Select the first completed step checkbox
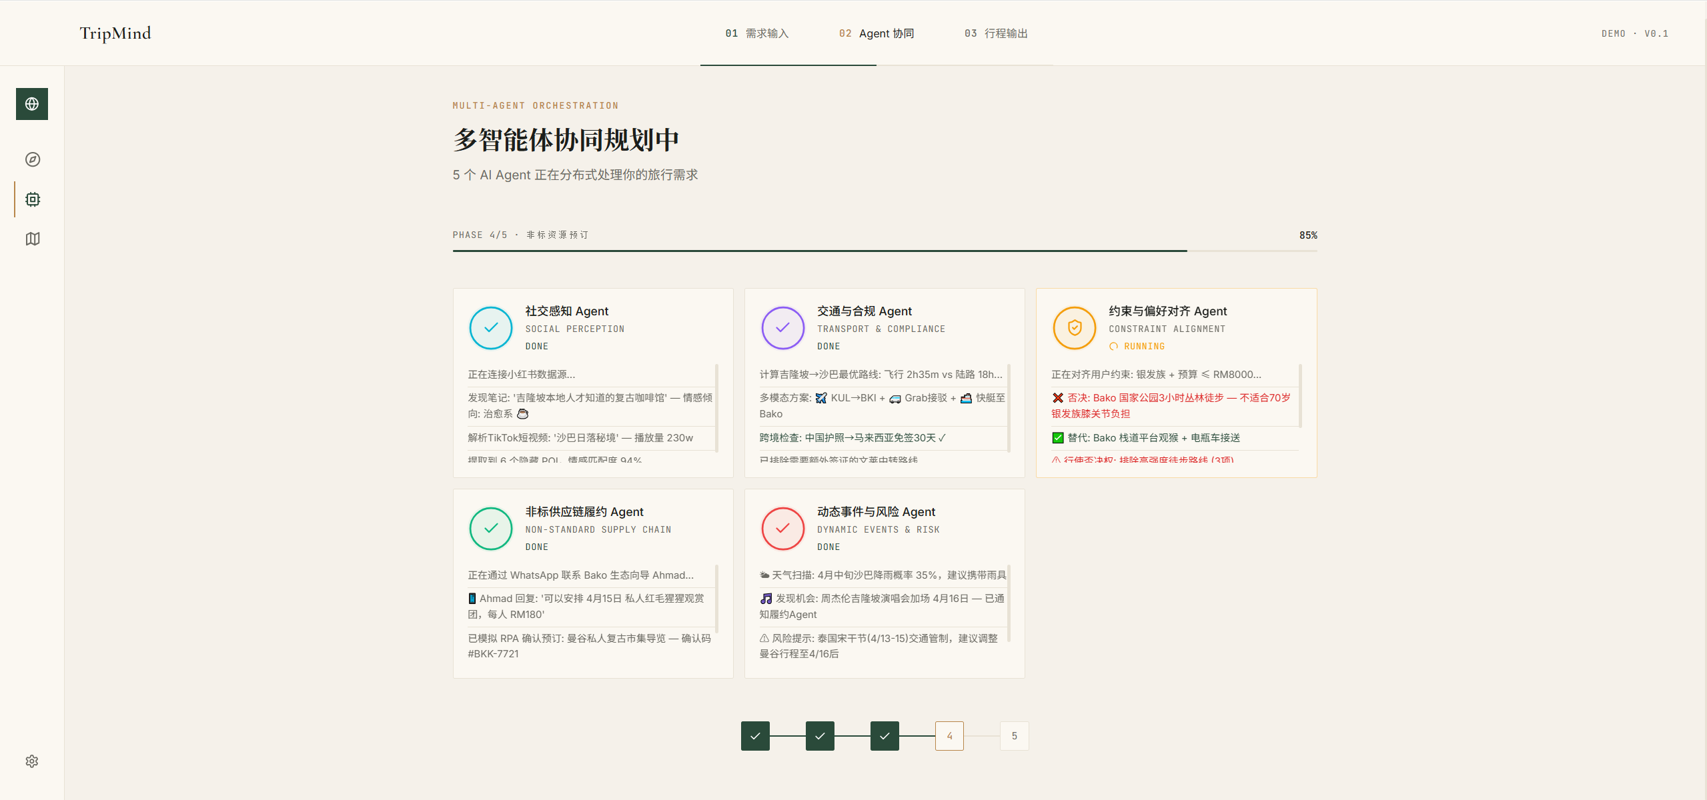Image resolution: width=1707 pixels, height=800 pixels. tap(755, 736)
